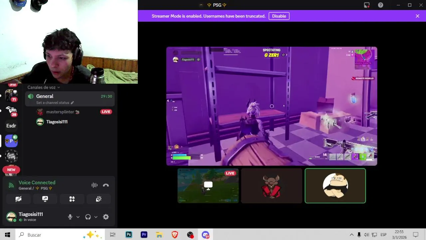Click the system tray microphone icon
Viewport: 426px width, 240px height.
tap(359, 235)
